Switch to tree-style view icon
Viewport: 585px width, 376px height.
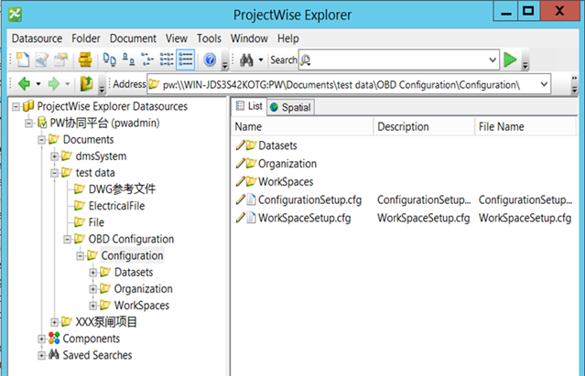click(147, 59)
